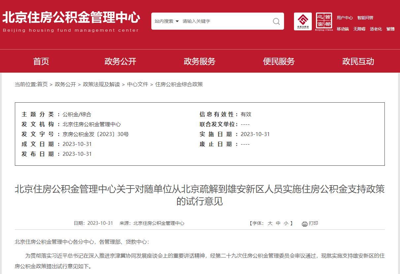Viewport: 400px width, 274px height.
Task: Open the 政民互动 menu
Action: [358, 61]
